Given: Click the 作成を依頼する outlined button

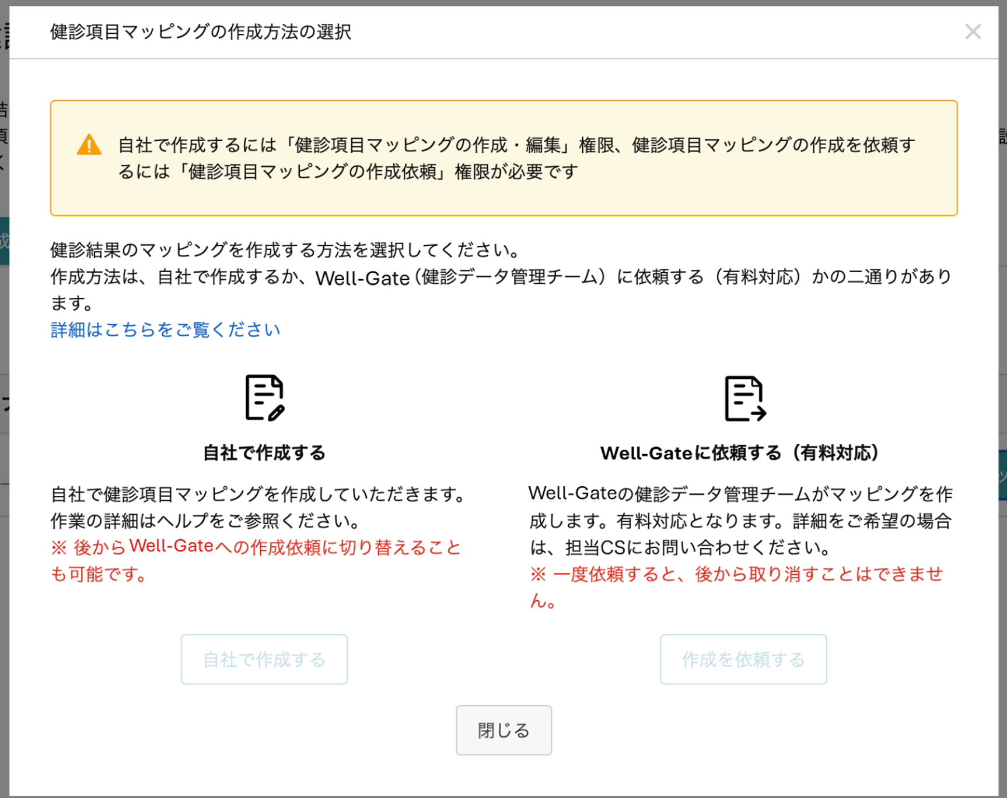Looking at the screenshot, I should point(743,659).
